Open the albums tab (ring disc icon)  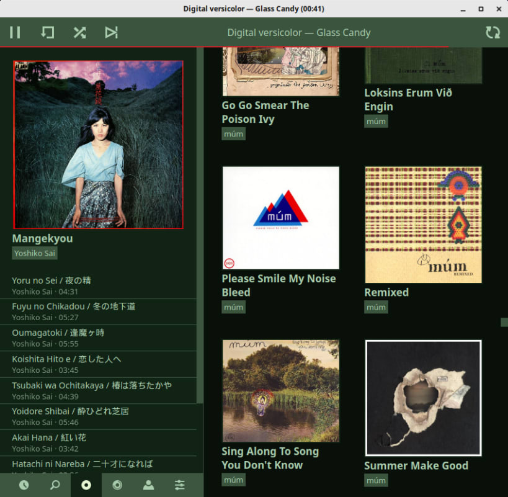pos(117,485)
